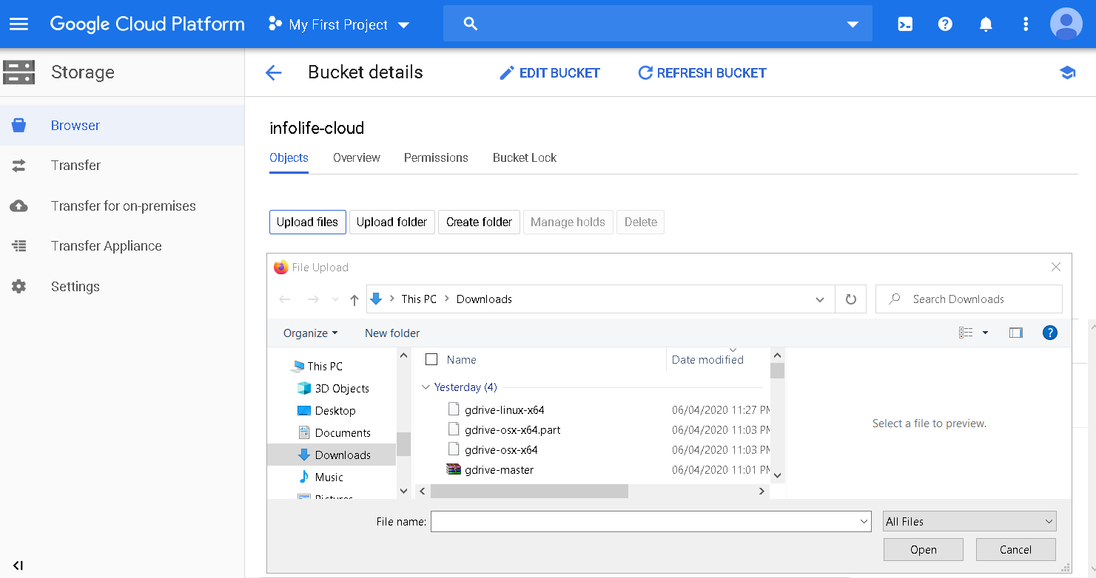
Task: Select Desktop in the navigation tree
Action: (335, 410)
